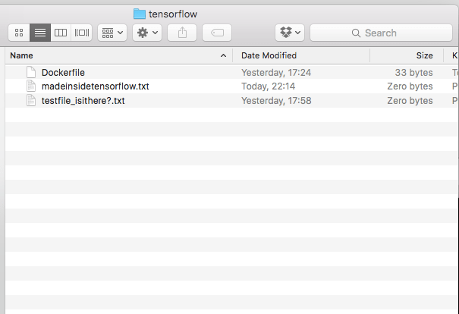Image resolution: width=459 pixels, height=314 pixels.
Task: Switch to column view
Action: [x=61, y=33]
